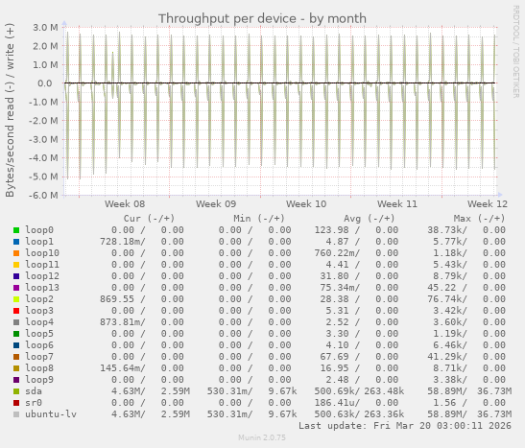Click loop2 max value 76.74k
The width and height of the screenshot is (525, 448).
[x=444, y=299]
